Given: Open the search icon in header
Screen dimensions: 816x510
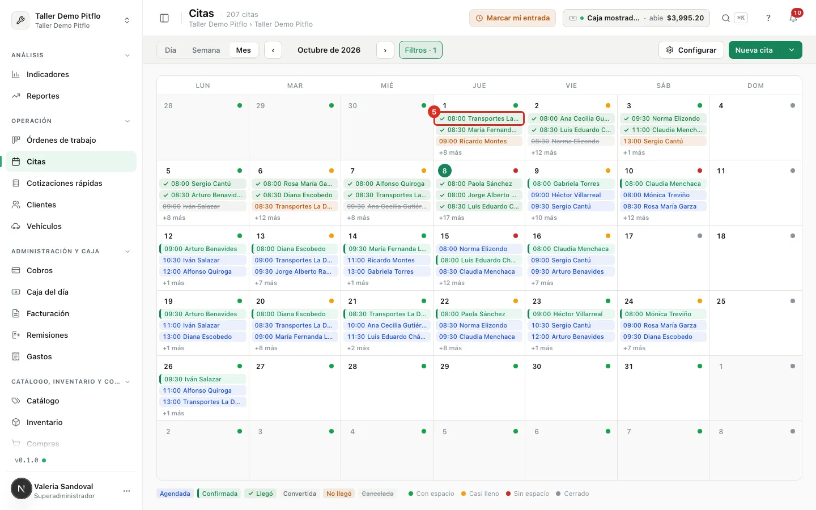Looking at the screenshot, I should pos(725,18).
